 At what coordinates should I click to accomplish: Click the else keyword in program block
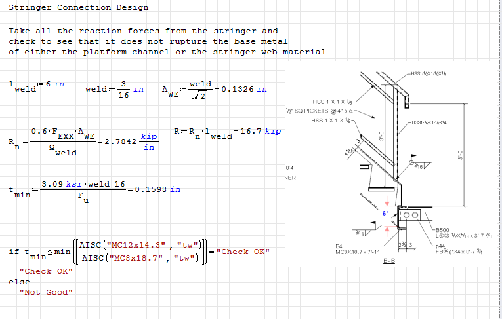click(20, 282)
